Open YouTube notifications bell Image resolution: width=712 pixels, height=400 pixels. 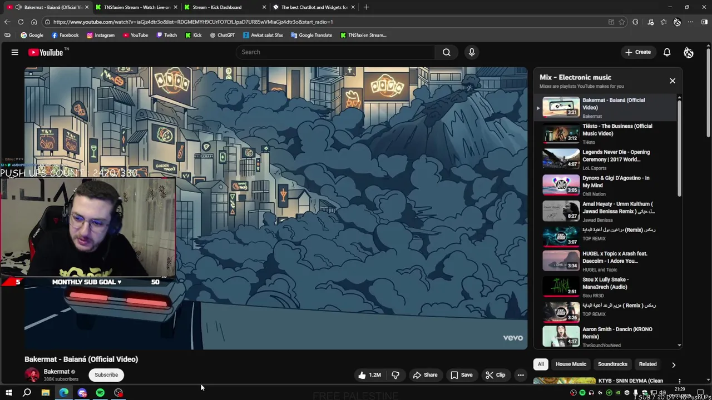coord(667,52)
